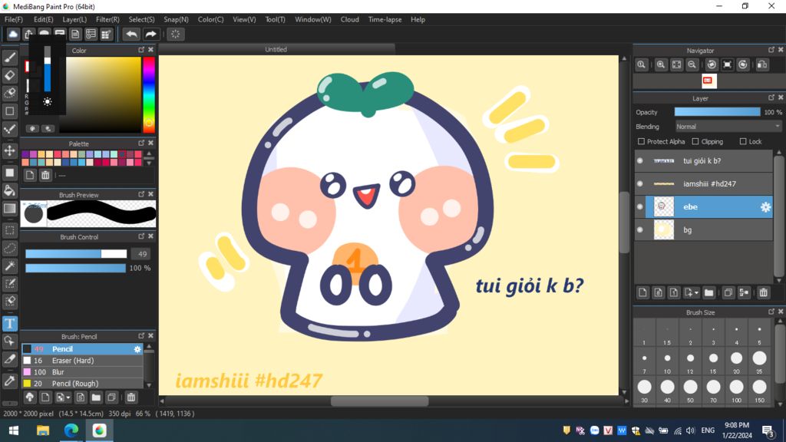This screenshot has width=786, height=442.
Task: Select the Blur brush in brush list
Action: tap(58, 372)
